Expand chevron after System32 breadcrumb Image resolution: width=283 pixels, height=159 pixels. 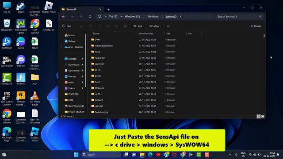(180, 17)
